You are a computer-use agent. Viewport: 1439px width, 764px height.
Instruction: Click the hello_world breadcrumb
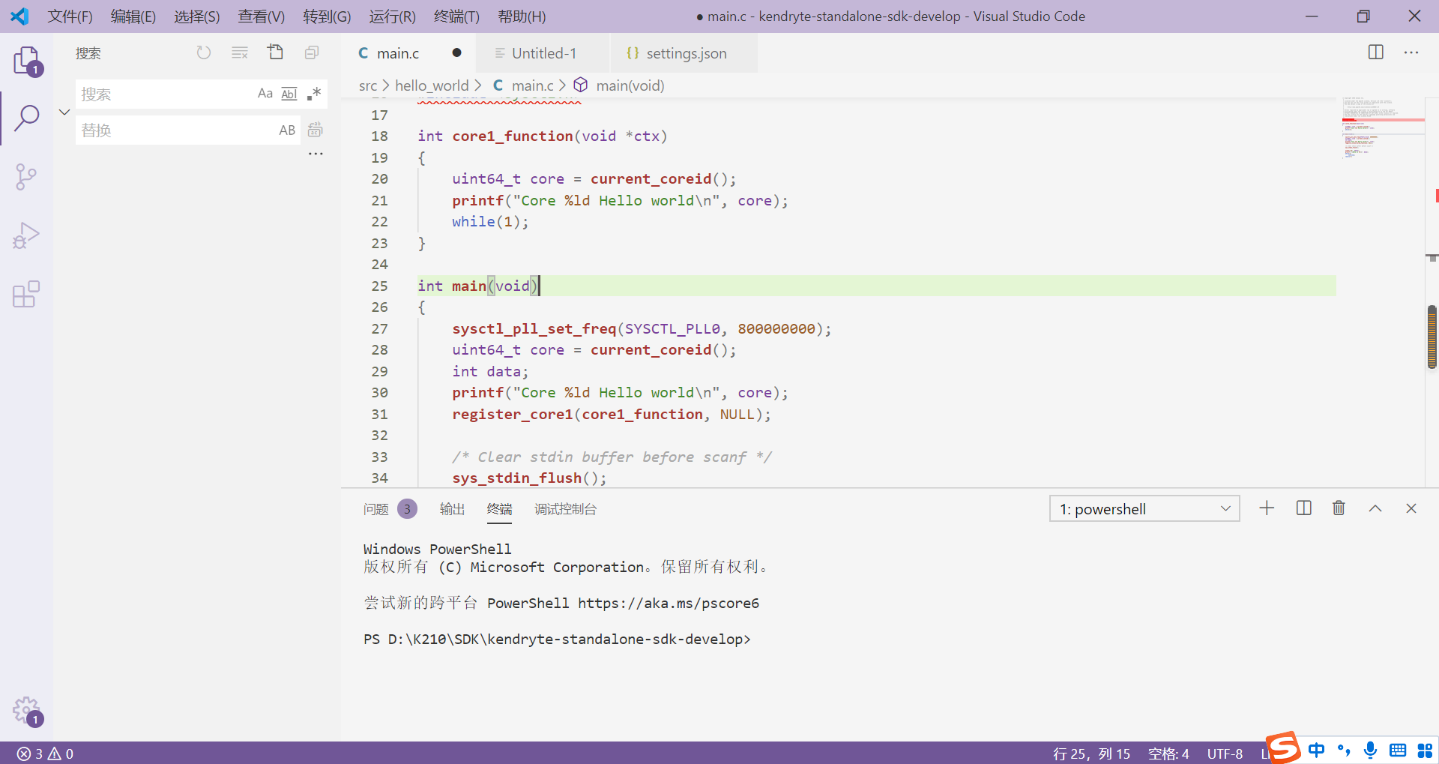(432, 85)
